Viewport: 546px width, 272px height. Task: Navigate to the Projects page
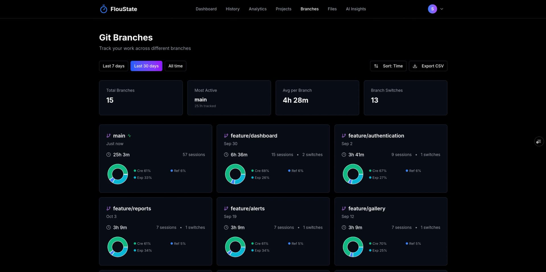(283, 9)
